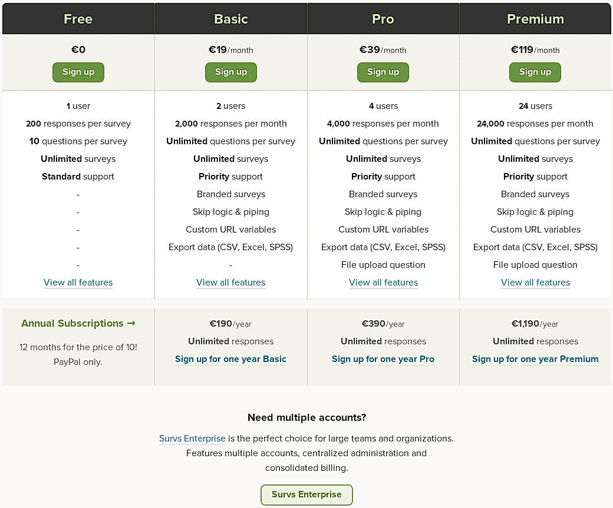Open the Survs Enterprise text link
Viewport: 613px width, 508px height.
pos(192,439)
